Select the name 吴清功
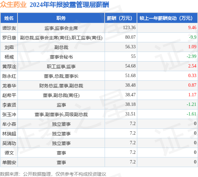 9,143
